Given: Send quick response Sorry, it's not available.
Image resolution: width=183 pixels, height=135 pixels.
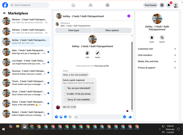Looking at the screenshot, I should (79, 100).
